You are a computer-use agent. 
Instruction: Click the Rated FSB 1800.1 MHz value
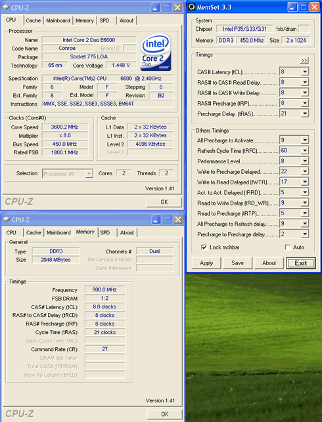[65, 153]
